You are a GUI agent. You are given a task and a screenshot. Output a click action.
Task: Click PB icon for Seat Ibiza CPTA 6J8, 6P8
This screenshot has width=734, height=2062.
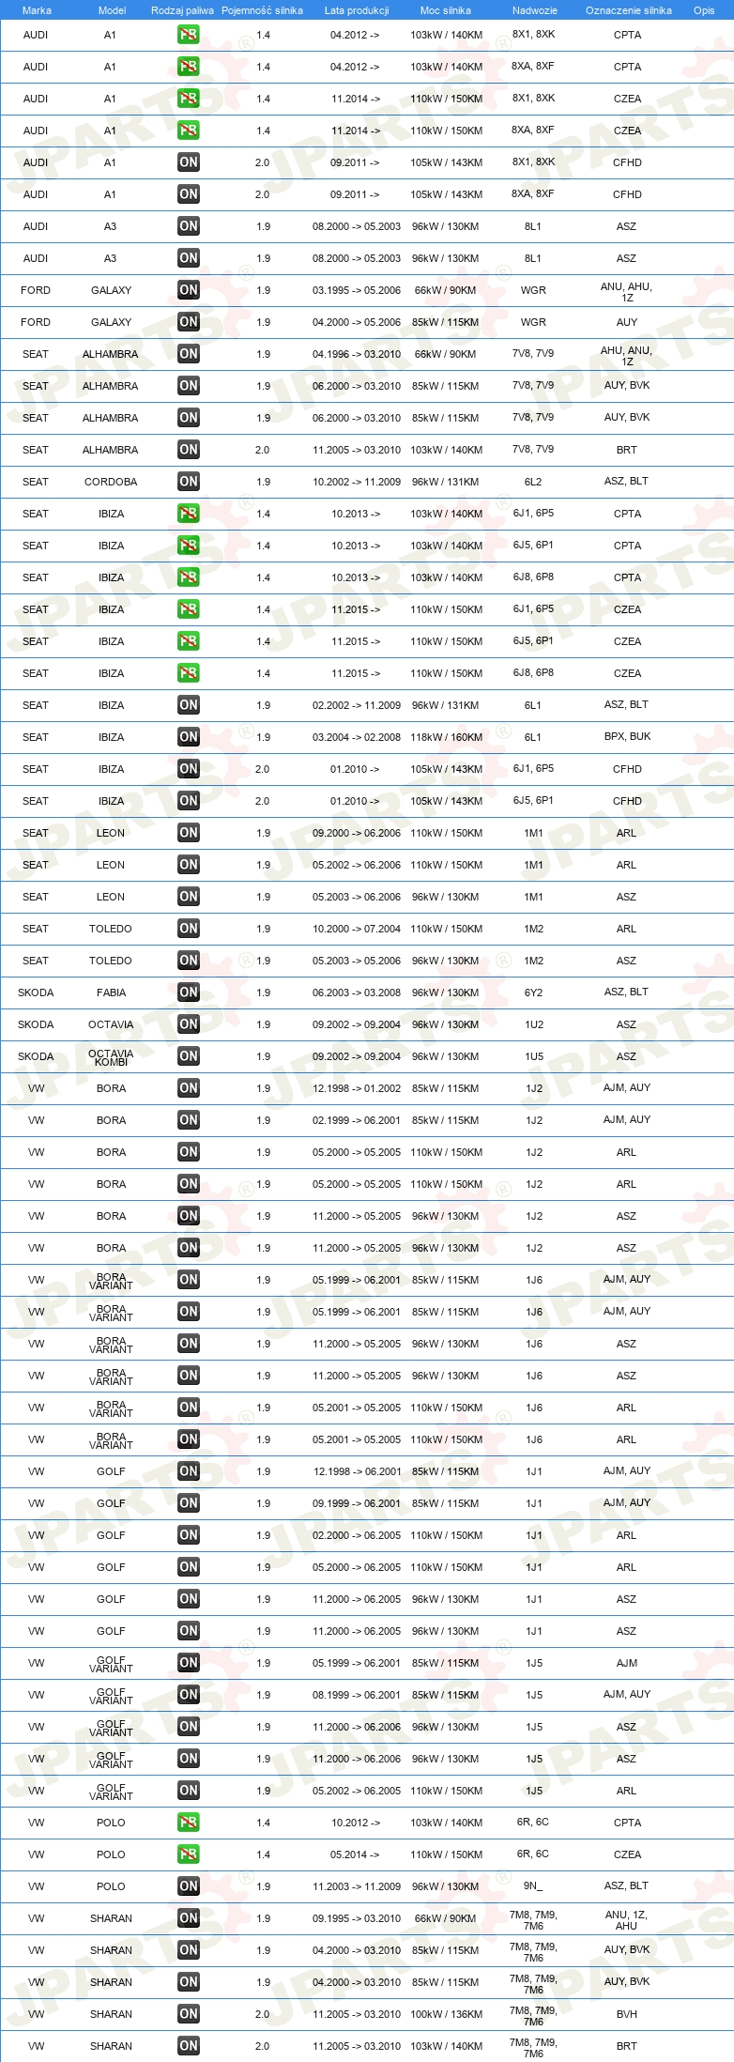(189, 577)
